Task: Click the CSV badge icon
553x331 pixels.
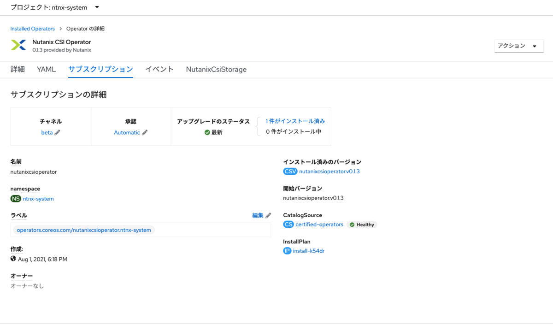Action: (290, 171)
